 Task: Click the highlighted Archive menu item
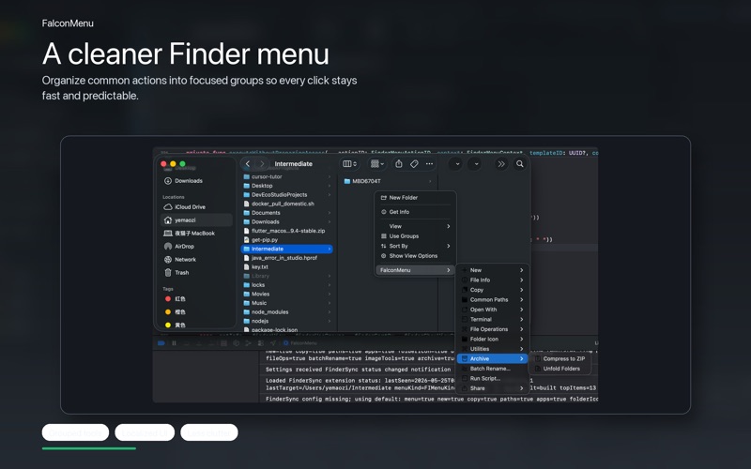tap(492, 358)
